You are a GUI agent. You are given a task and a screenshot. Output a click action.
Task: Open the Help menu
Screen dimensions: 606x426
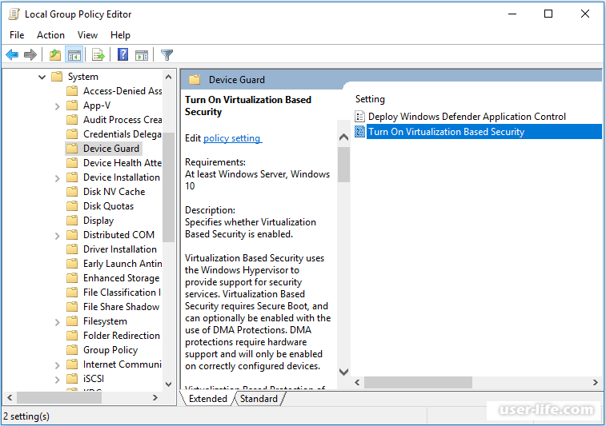click(x=120, y=35)
